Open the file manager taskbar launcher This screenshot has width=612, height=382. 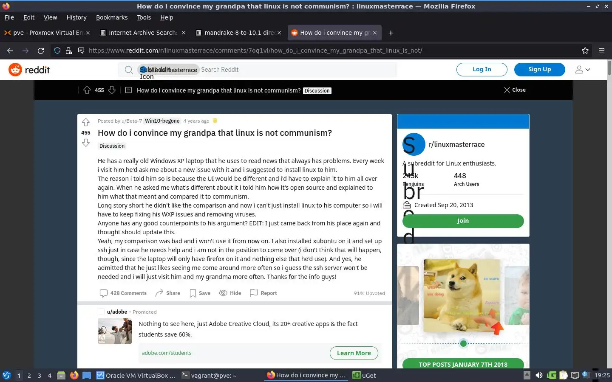coord(61,375)
